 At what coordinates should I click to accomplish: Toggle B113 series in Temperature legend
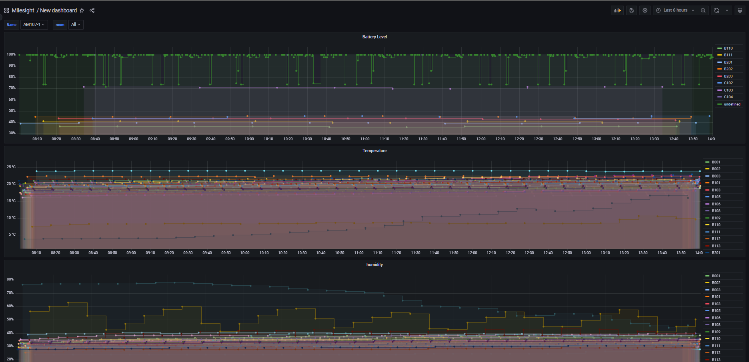coord(716,246)
